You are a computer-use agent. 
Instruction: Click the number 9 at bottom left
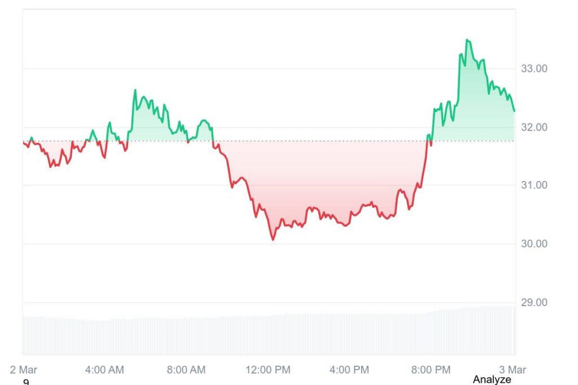26,382
